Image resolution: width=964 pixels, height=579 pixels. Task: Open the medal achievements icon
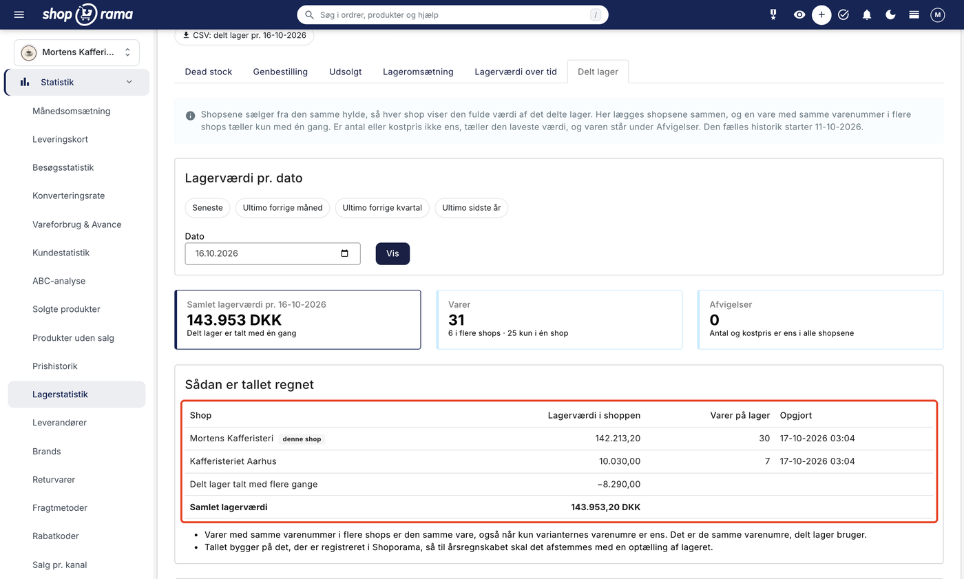tap(773, 14)
